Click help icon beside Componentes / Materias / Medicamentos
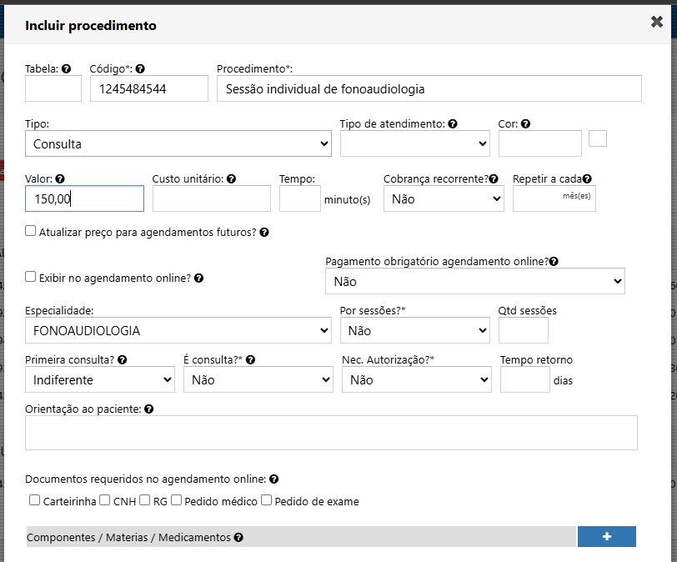 coord(238,538)
